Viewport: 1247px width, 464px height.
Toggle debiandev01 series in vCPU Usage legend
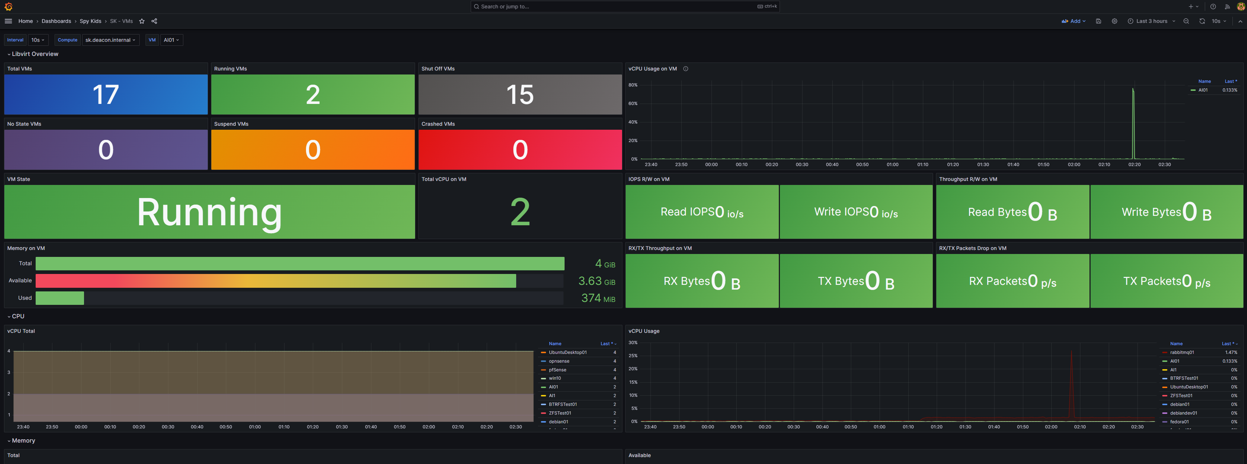[1184, 413]
